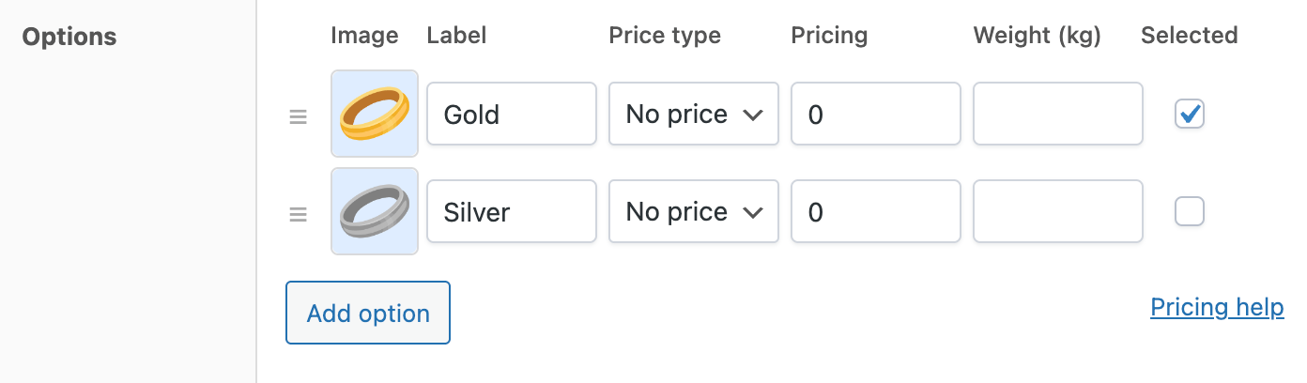Open the Pricing help link
Viewport: 1307px width, 383px height.
click(1217, 308)
